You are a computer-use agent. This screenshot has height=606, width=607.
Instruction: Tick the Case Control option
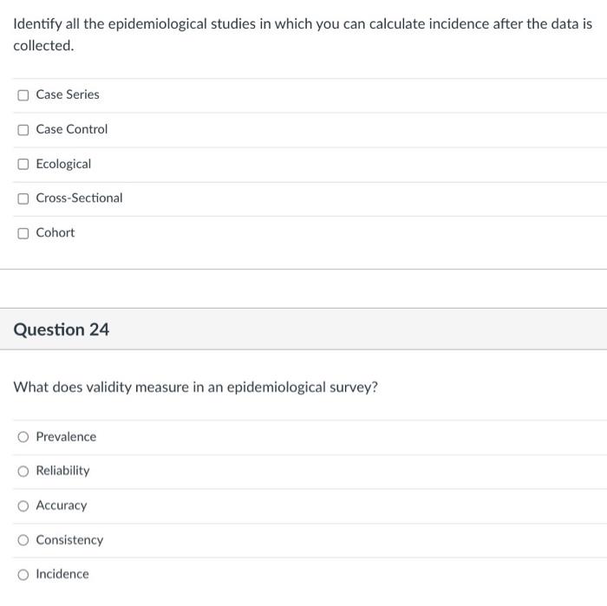[23, 129]
